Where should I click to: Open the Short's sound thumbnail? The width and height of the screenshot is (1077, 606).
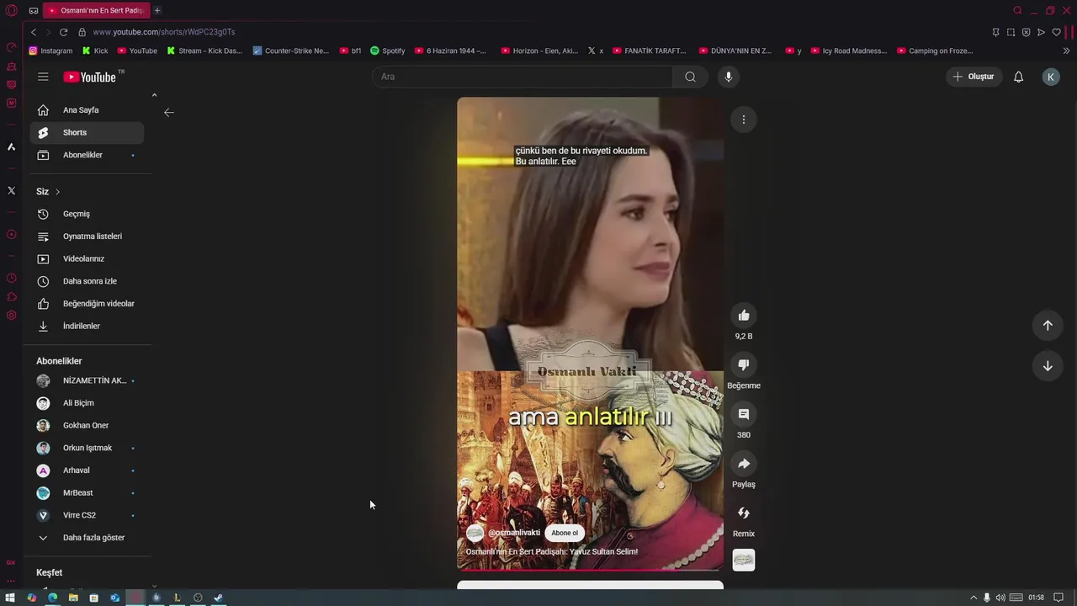[x=744, y=560]
